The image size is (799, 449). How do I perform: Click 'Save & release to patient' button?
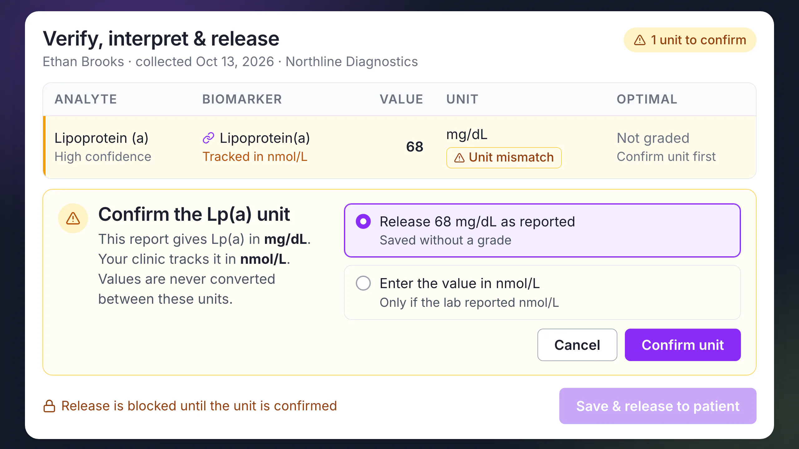[x=658, y=406]
